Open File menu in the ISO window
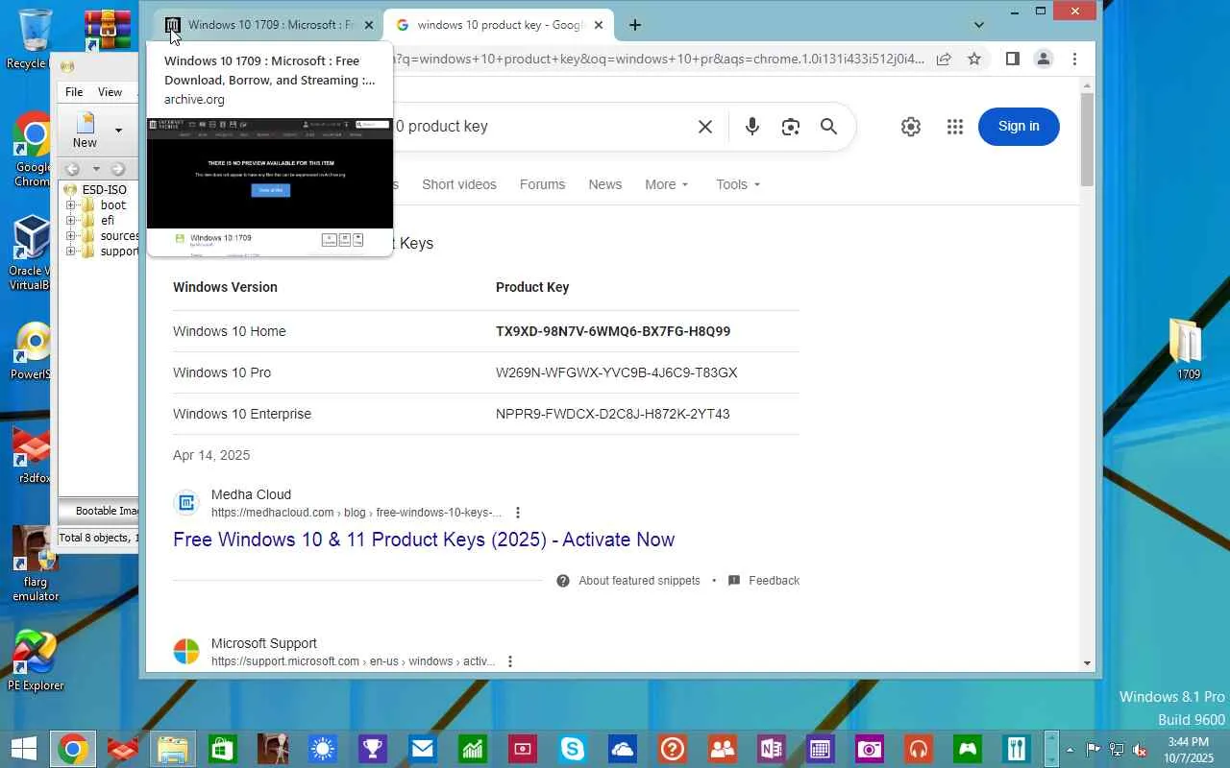 (x=74, y=92)
